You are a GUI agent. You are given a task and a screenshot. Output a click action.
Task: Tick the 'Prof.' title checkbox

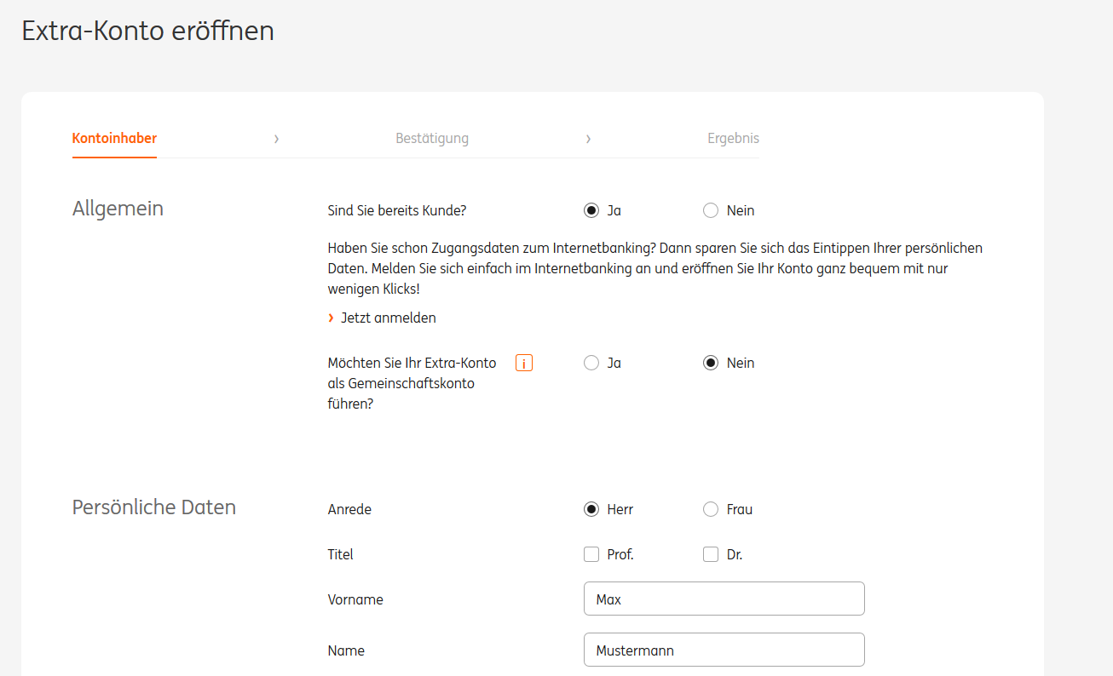[591, 555]
